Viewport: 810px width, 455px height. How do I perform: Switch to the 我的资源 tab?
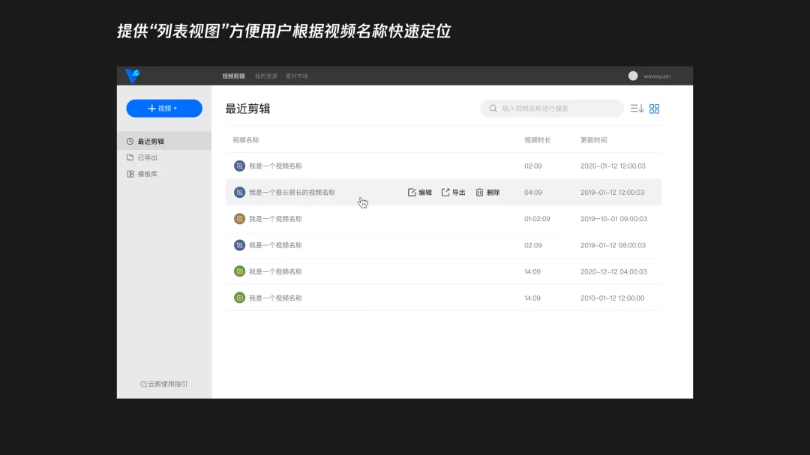click(266, 76)
